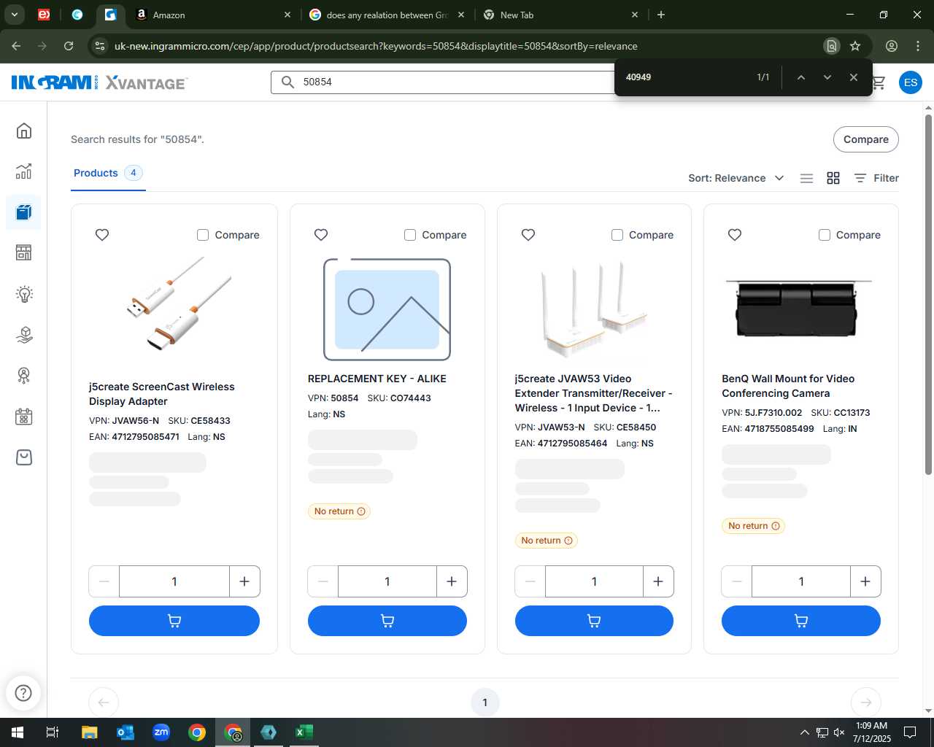Favorite the REPLACEMENT KEY - ALIKE product
Viewport: 934px width, 747px height.
click(x=321, y=234)
